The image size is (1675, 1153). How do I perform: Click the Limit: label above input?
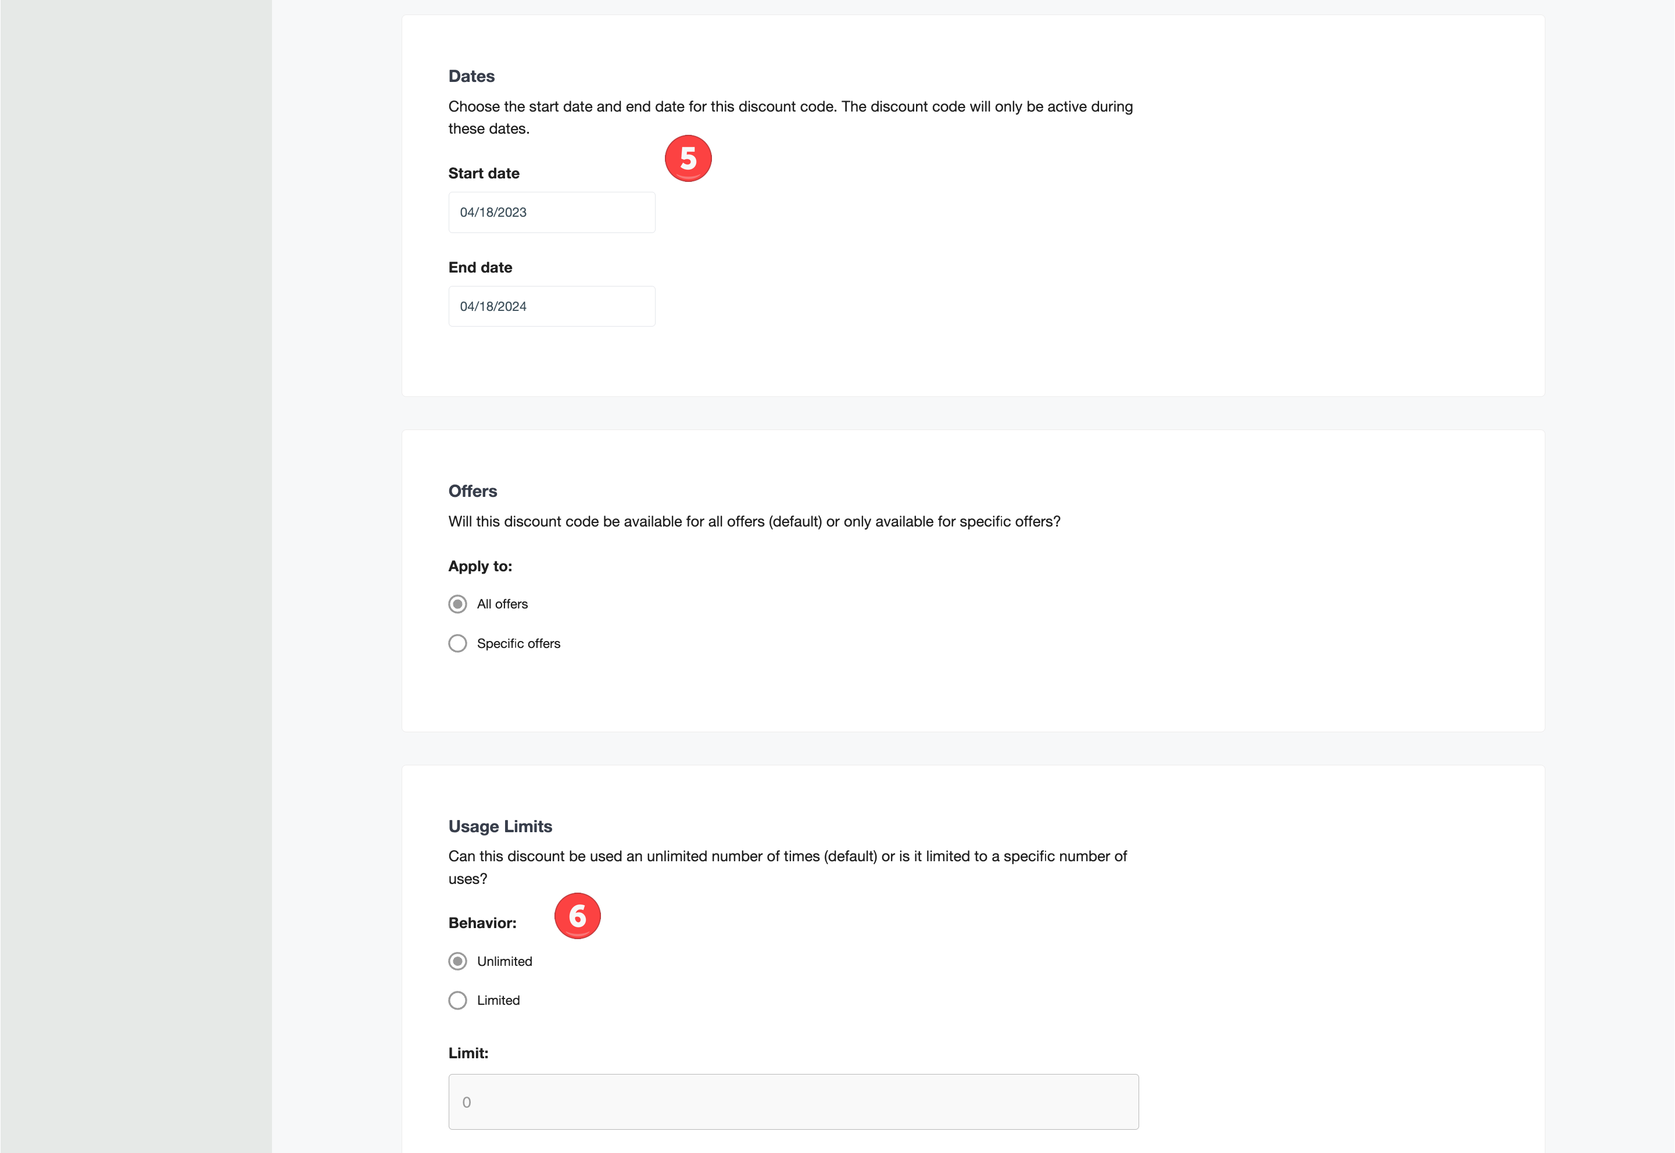tap(468, 1053)
